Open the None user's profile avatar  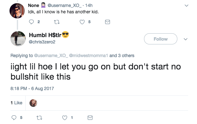[17, 11]
